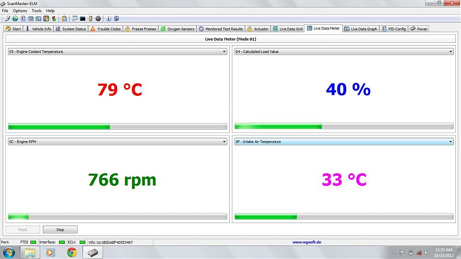
Task: Click the globe icon in the toolbar
Action: (x=15, y=19)
